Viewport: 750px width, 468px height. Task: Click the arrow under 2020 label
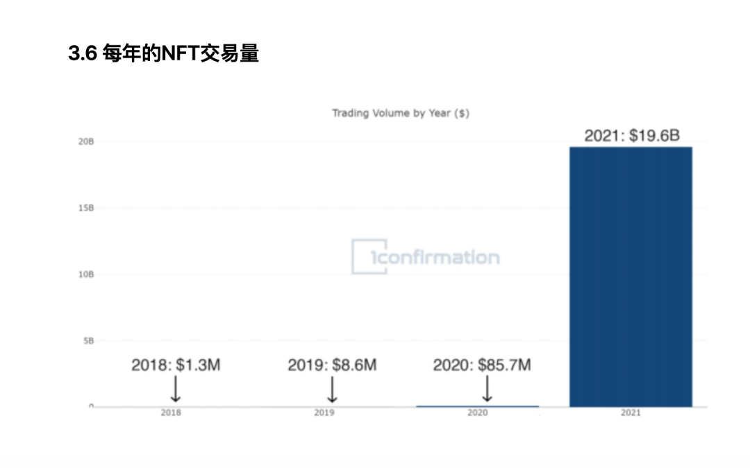point(487,388)
